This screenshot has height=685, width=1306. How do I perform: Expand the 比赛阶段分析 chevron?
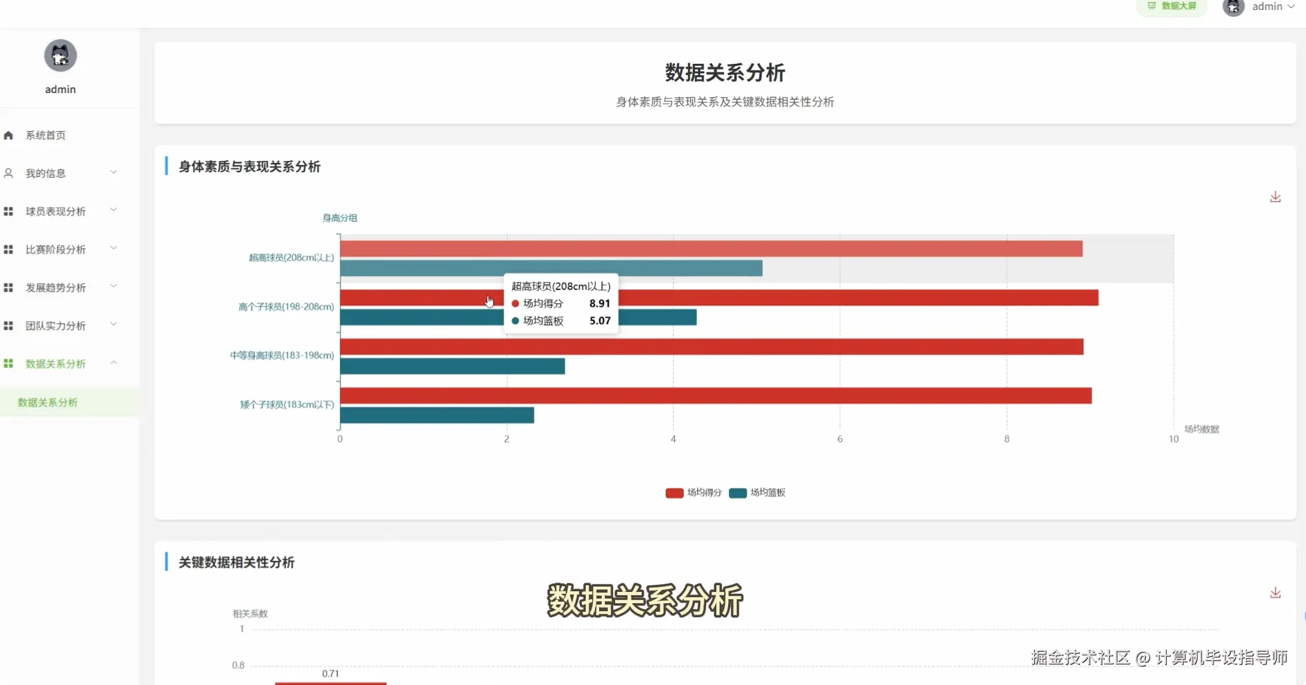click(114, 248)
